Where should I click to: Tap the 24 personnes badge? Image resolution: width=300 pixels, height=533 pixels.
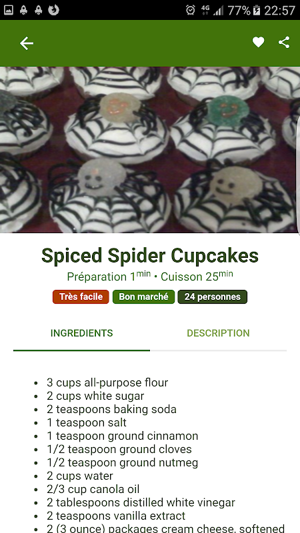coord(213,296)
